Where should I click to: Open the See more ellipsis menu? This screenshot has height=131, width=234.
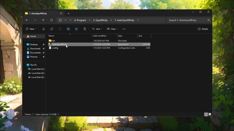pyautogui.click(x=124, y=29)
